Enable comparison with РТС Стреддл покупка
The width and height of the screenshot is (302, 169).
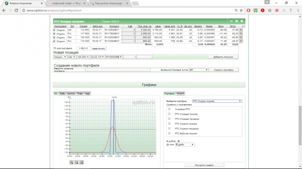click(169, 114)
